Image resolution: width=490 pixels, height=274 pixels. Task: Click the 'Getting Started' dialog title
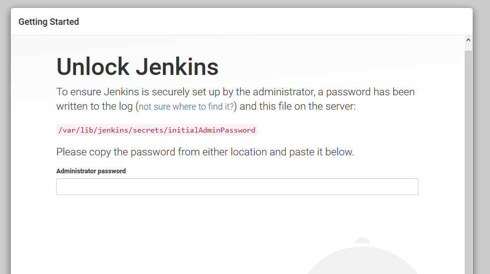pyautogui.click(x=49, y=22)
